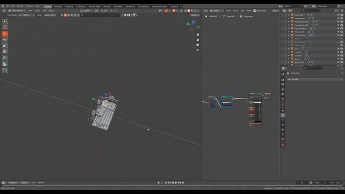345x194 pixels.
Task: Open the Object Mode dropdown
Action: [17, 11]
